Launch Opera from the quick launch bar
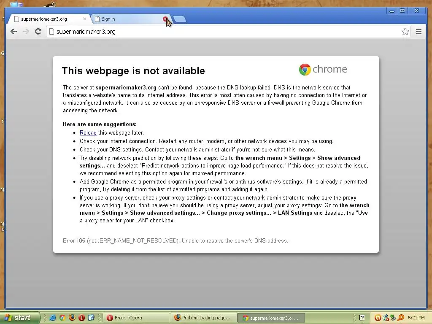Image resolution: width=432 pixels, height=324 pixels. [81, 318]
